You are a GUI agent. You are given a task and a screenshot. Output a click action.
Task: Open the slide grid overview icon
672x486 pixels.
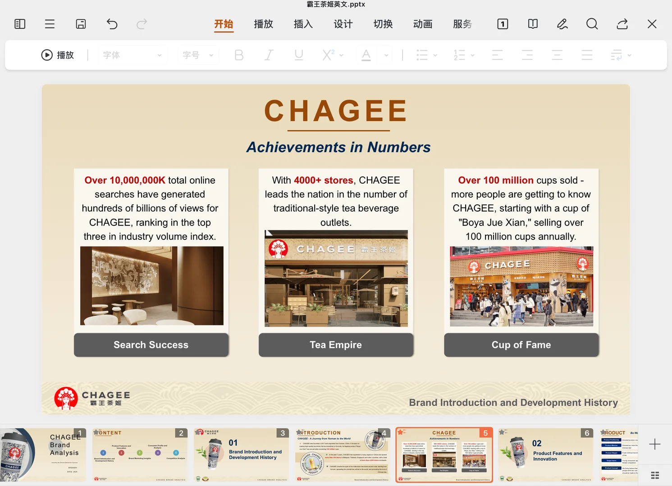(x=655, y=475)
